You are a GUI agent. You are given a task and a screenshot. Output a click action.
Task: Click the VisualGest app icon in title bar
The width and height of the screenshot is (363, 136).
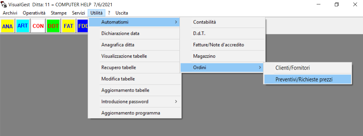tap(4, 4)
